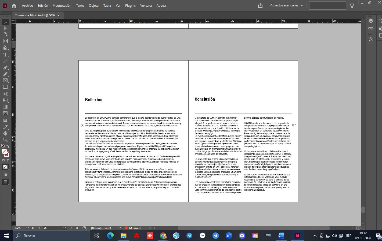Open the page number dropdown arrow

coord(64,228)
